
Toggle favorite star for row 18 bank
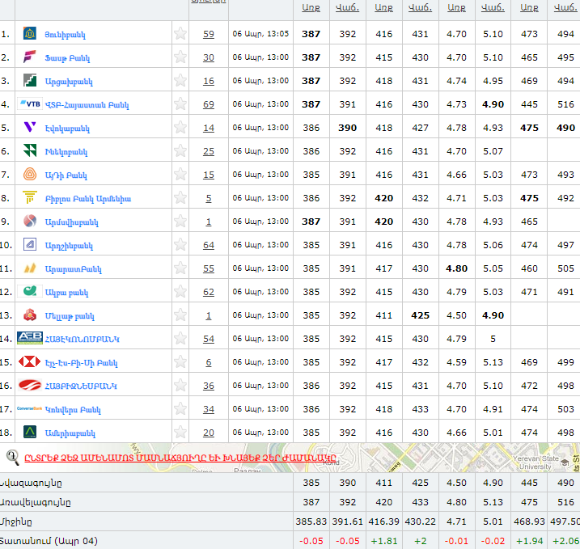(x=180, y=433)
